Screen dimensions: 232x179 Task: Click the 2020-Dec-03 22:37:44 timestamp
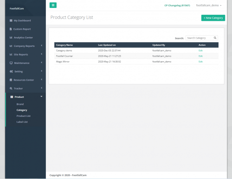[x=109, y=51]
